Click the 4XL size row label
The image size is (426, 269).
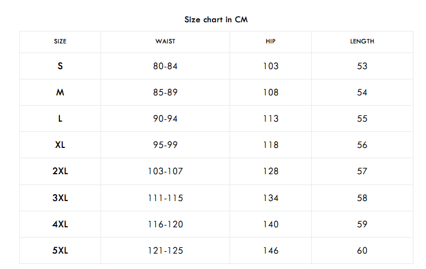60,224
